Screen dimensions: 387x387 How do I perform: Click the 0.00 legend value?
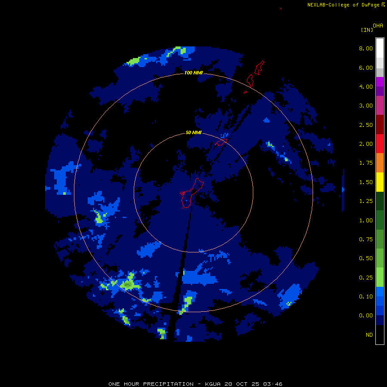tap(366, 316)
